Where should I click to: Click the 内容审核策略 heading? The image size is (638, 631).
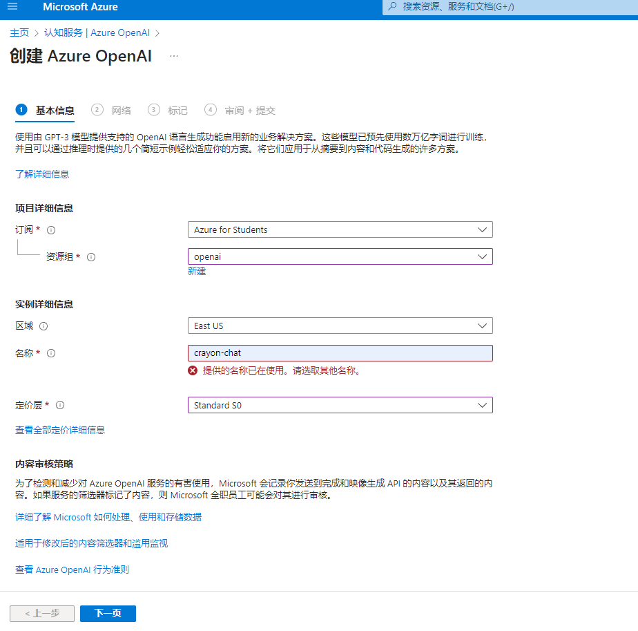point(44,464)
